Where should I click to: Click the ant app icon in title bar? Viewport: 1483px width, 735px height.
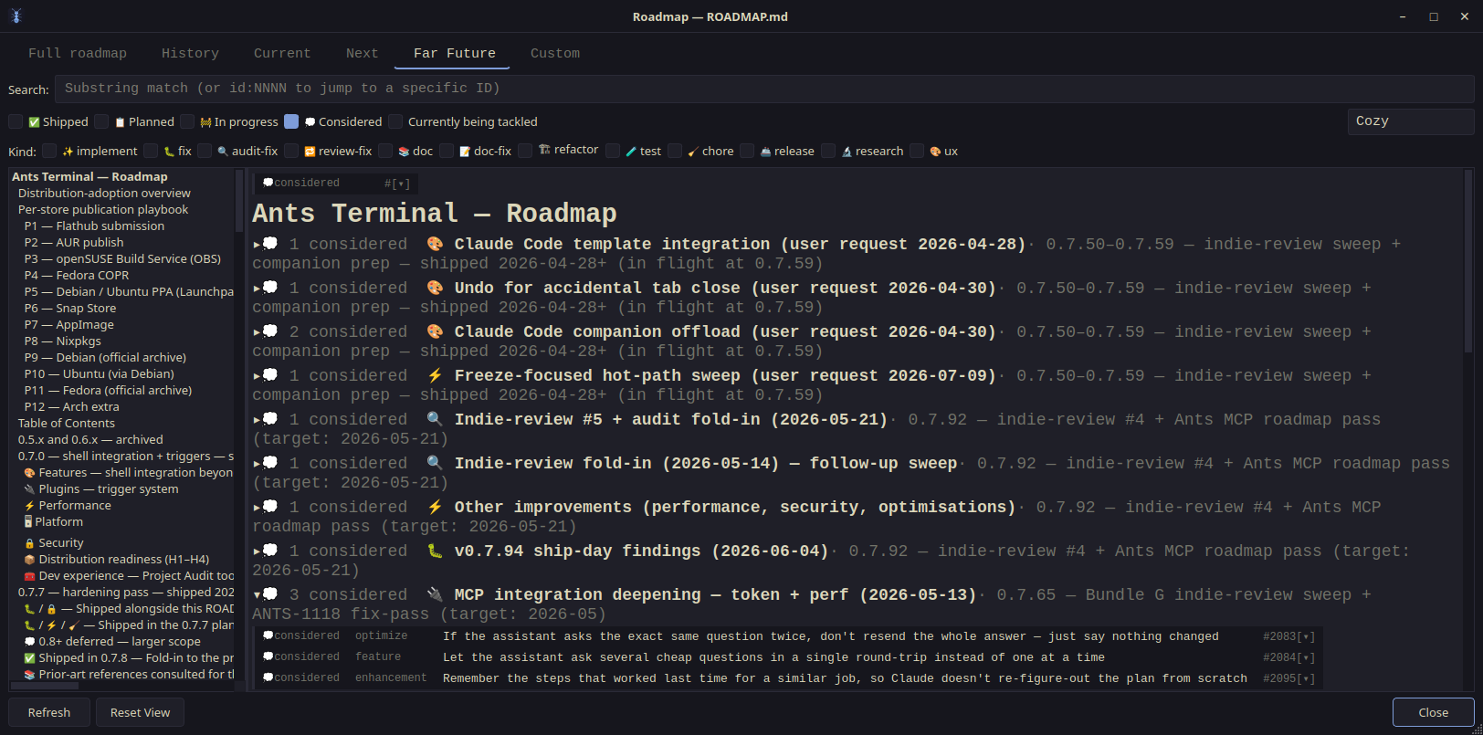click(16, 16)
